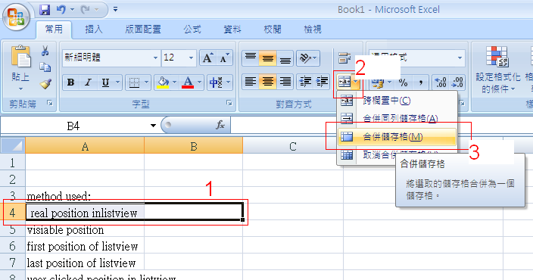Decrease font size with small A
The width and height of the screenshot is (533, 280).
(224, 58)
